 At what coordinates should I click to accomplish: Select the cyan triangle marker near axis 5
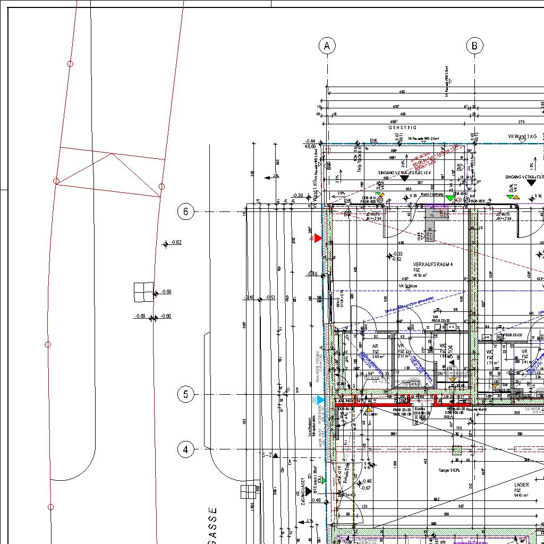(x=320, y=399)
